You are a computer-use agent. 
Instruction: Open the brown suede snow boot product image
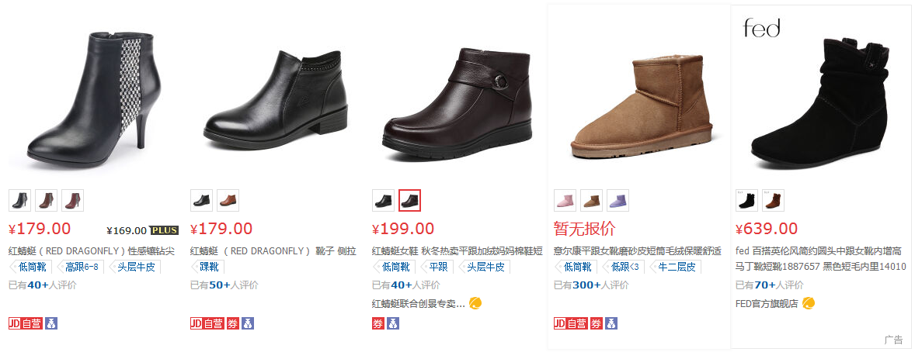pyautogui.click(x=639, y=106)
